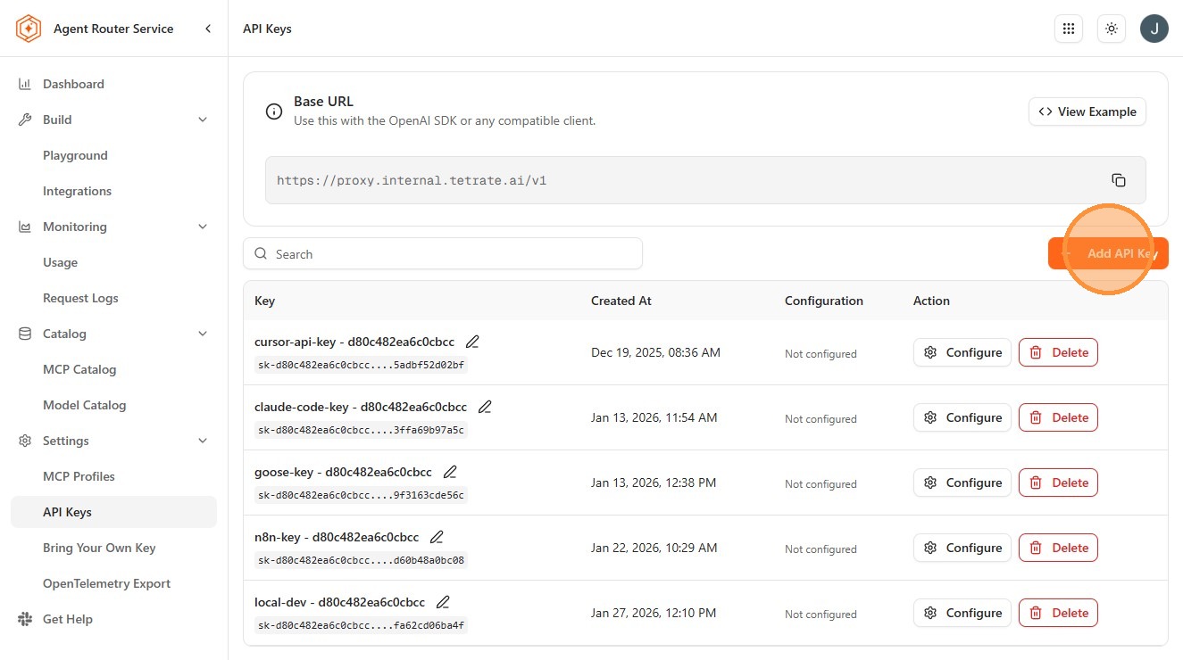Configure the goose-key
The width and height of the screenshot is (1183, 660).
[962, 483]
